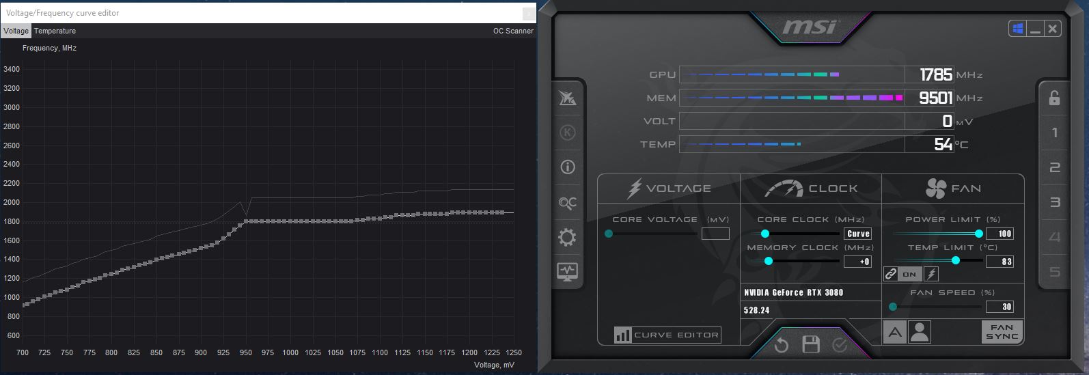Screen dimensions: 1089x375
Task: Reset settings with the revert arrow icon
Action: pos(781,345)
